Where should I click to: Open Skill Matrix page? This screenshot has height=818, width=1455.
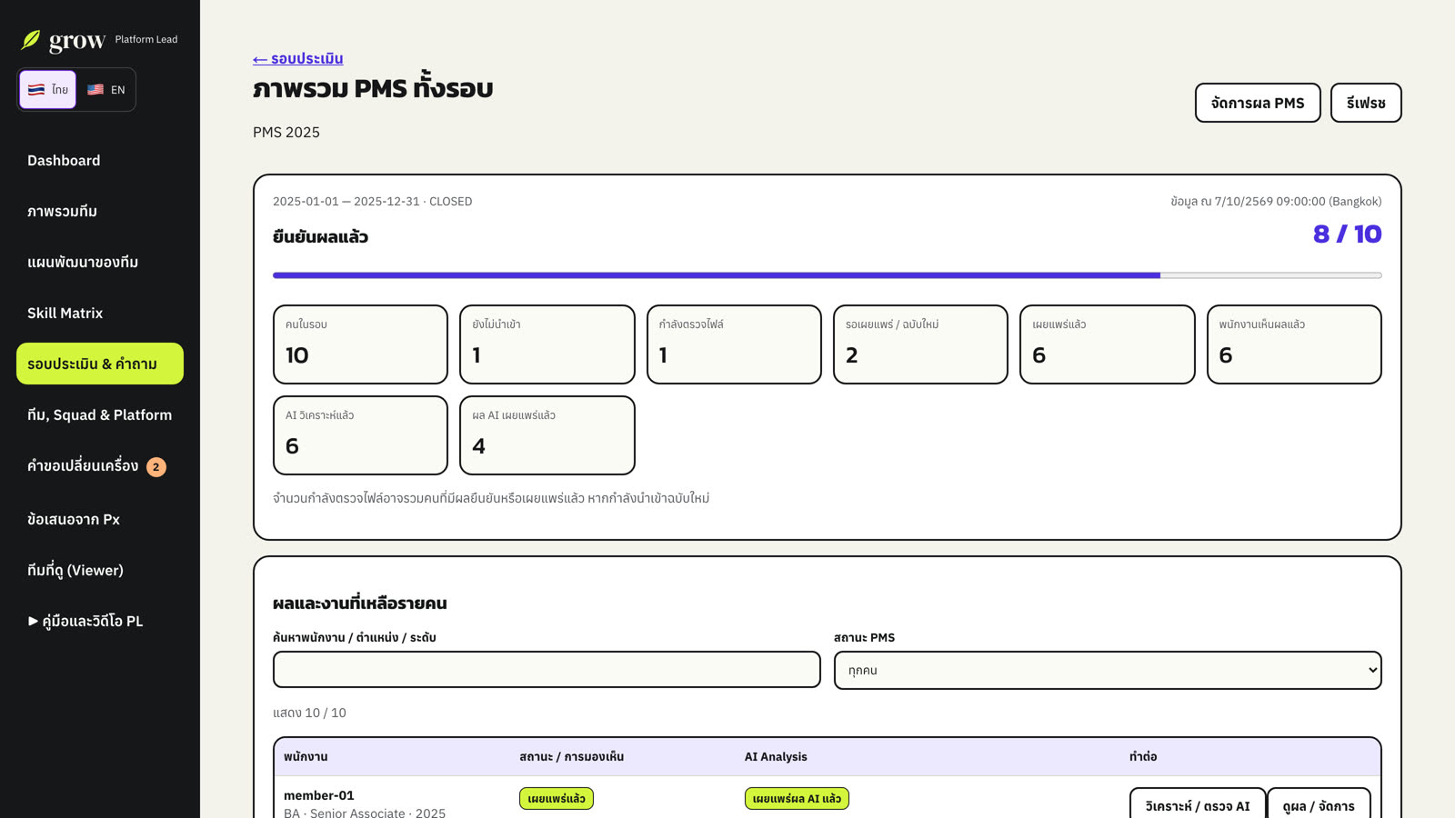(x=100, y=313)
